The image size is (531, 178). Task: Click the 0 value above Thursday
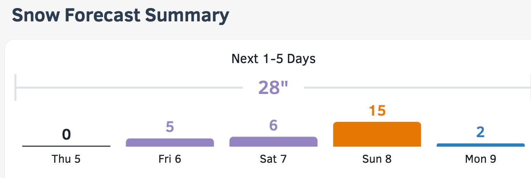click(66, 134)
